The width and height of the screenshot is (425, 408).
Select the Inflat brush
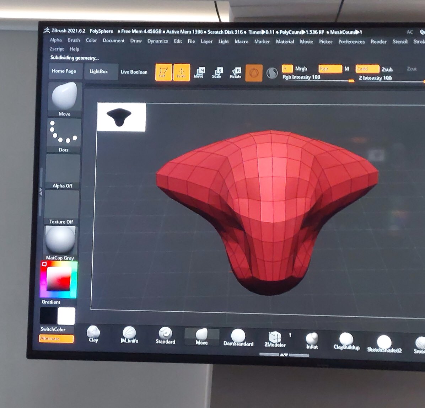[x=312, y=340]
